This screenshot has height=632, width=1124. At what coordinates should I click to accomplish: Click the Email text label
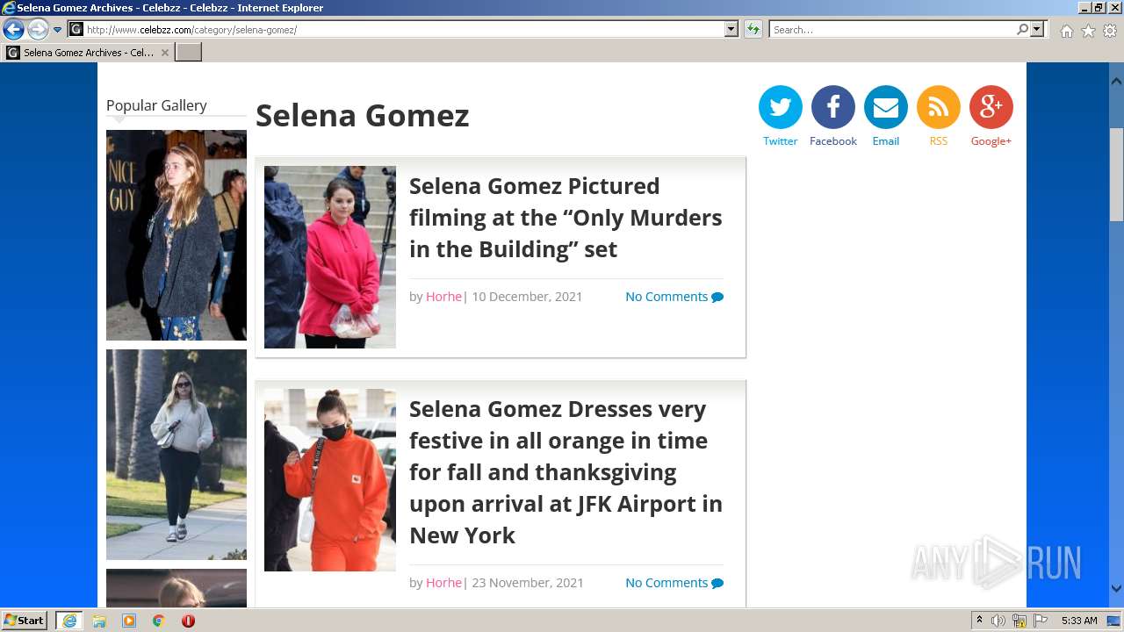tap(885, 141)
